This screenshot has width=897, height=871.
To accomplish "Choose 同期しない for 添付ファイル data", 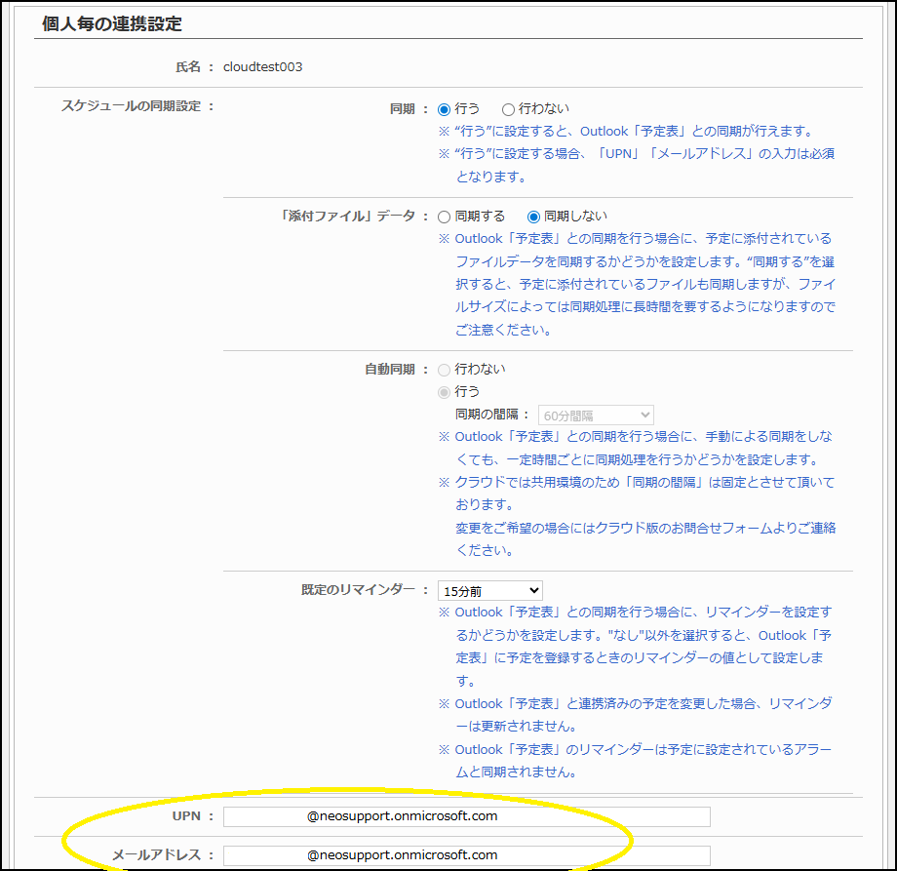I will 533,217.
